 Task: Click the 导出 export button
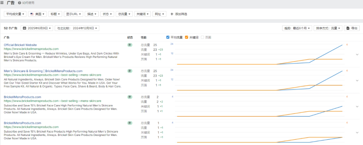[352, 28]
